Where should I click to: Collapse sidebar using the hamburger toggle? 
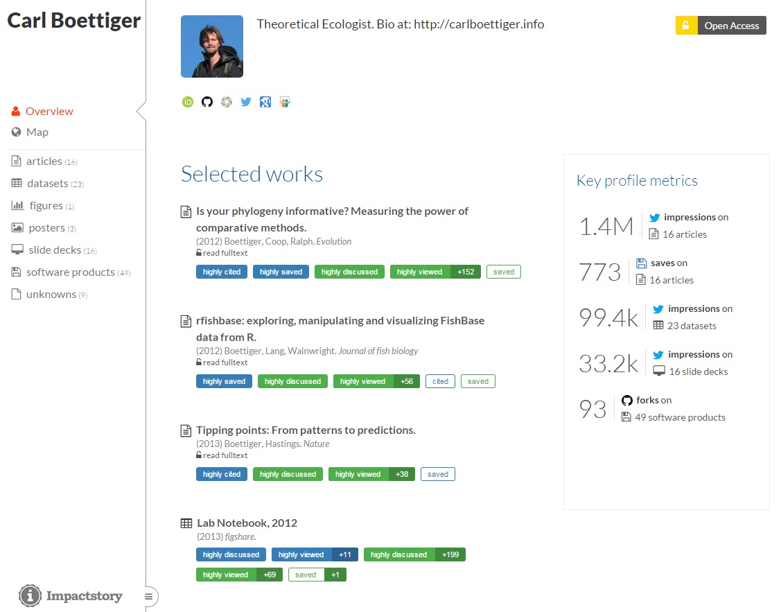coord(148,596)
